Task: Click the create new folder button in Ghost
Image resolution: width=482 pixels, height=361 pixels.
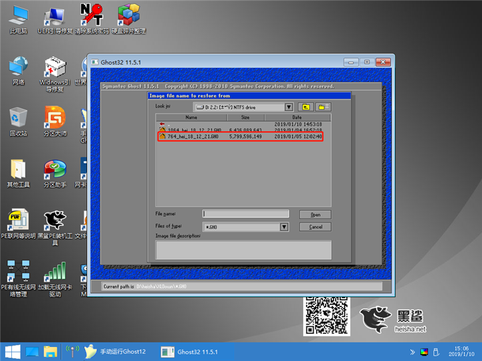Action: [x=323, y=107]
